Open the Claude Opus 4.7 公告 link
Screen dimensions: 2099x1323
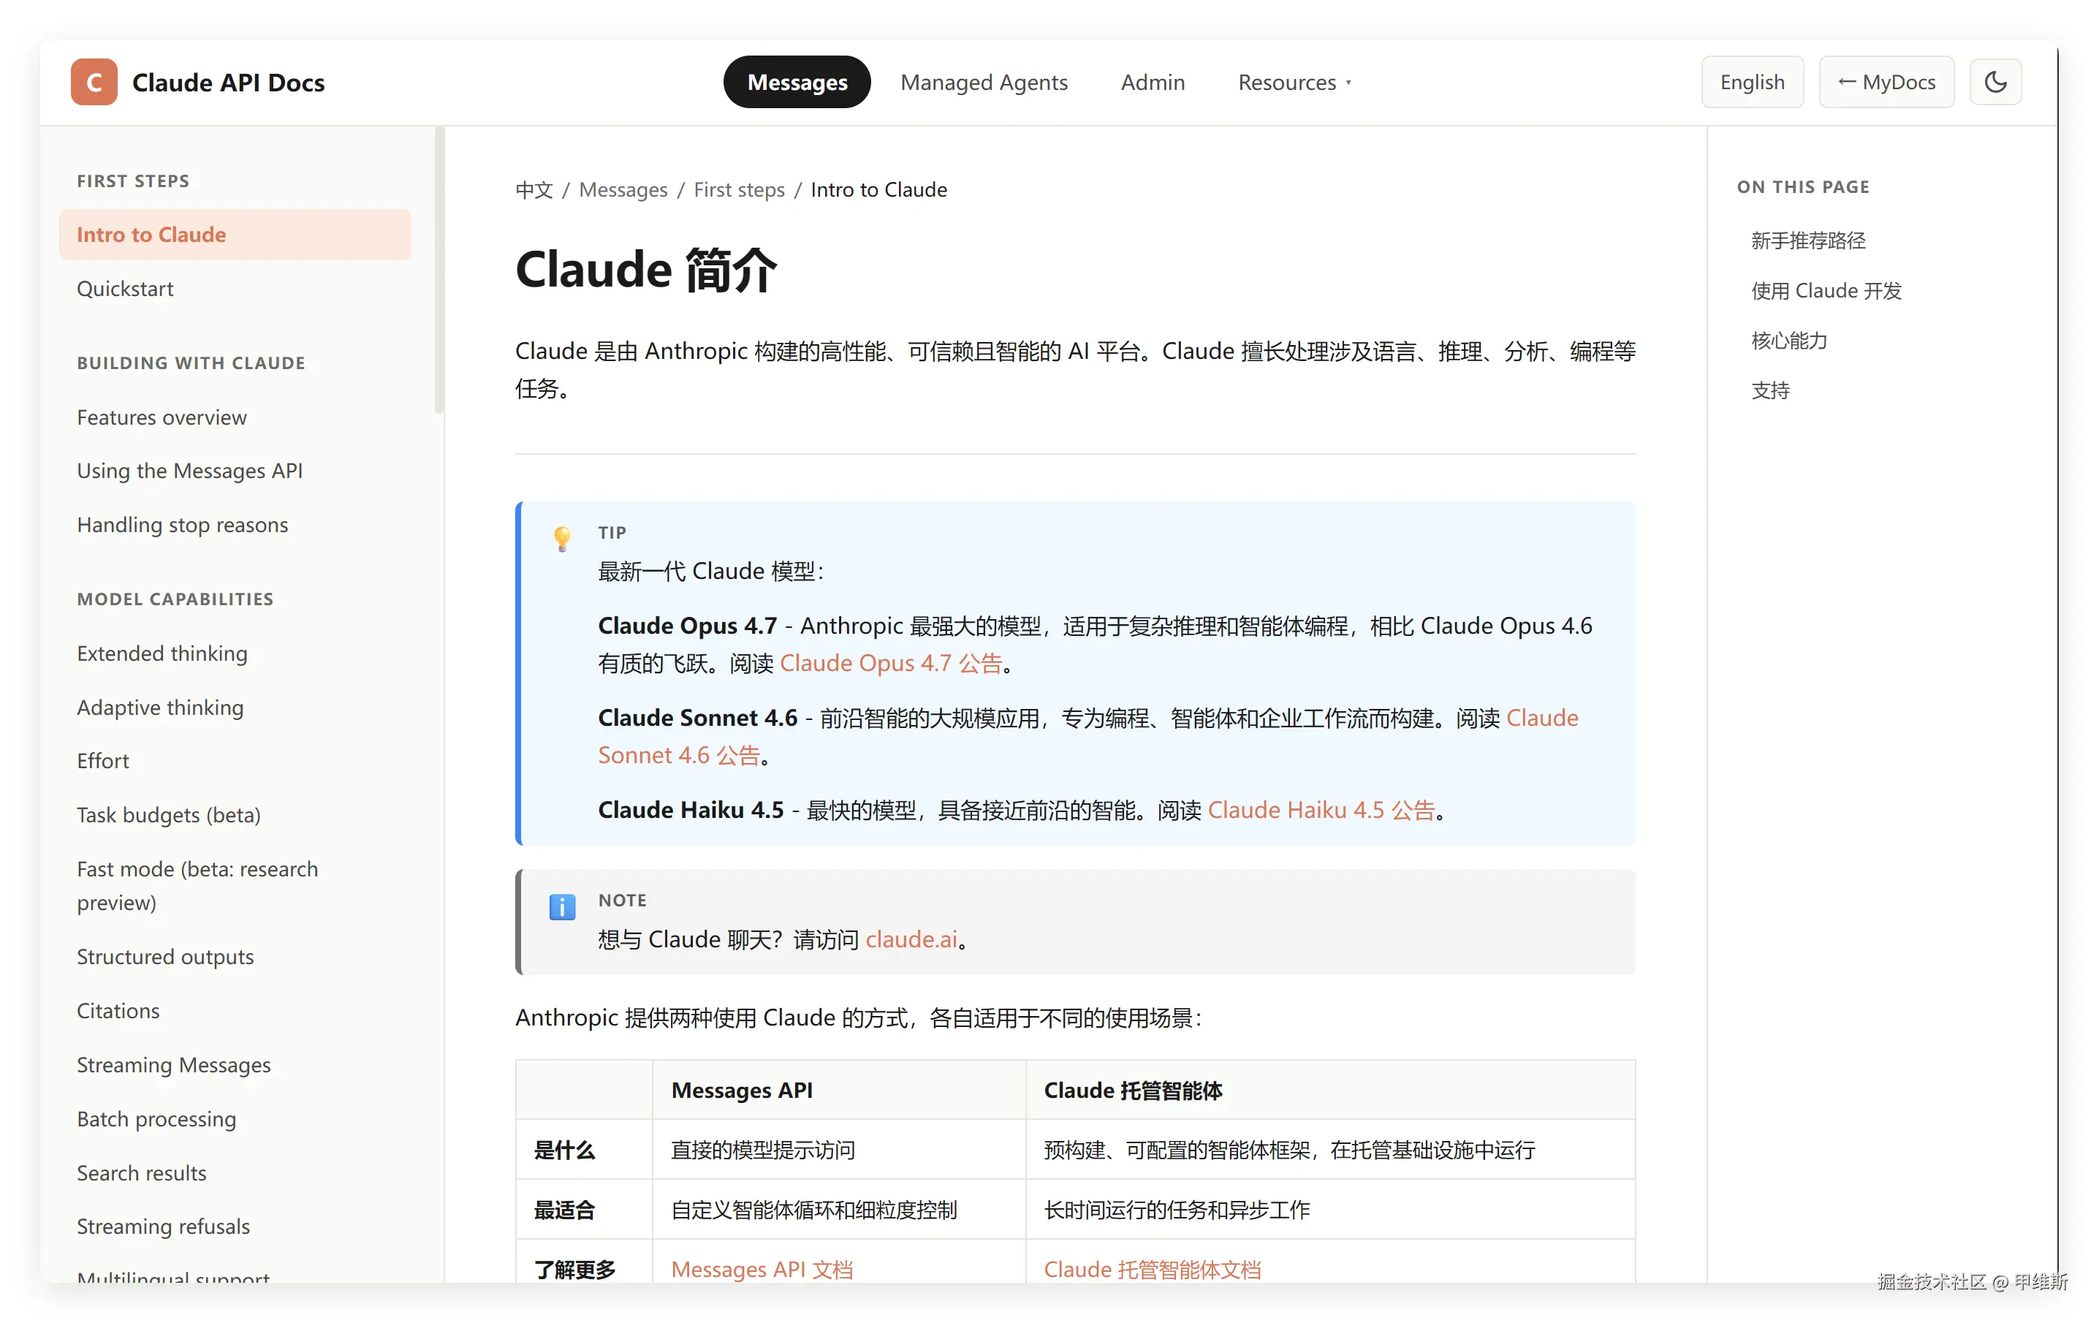click(891, 663)
